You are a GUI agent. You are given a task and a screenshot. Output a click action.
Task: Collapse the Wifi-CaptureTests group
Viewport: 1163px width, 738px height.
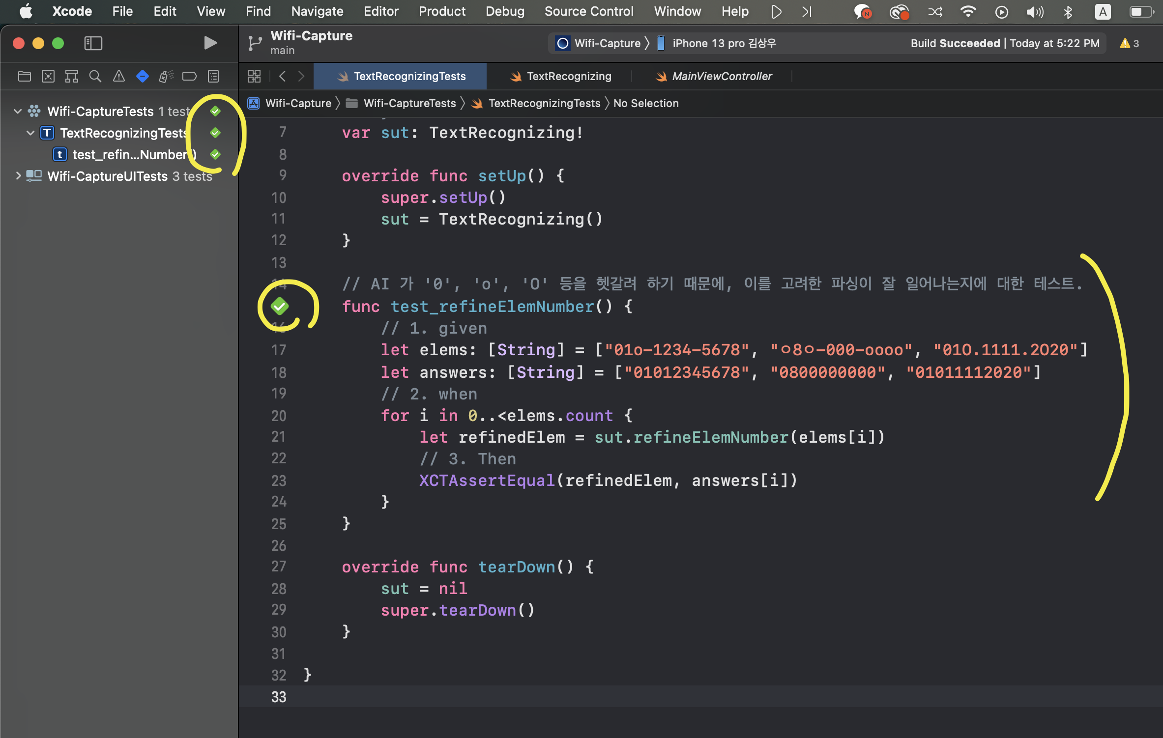click(18, 111)
